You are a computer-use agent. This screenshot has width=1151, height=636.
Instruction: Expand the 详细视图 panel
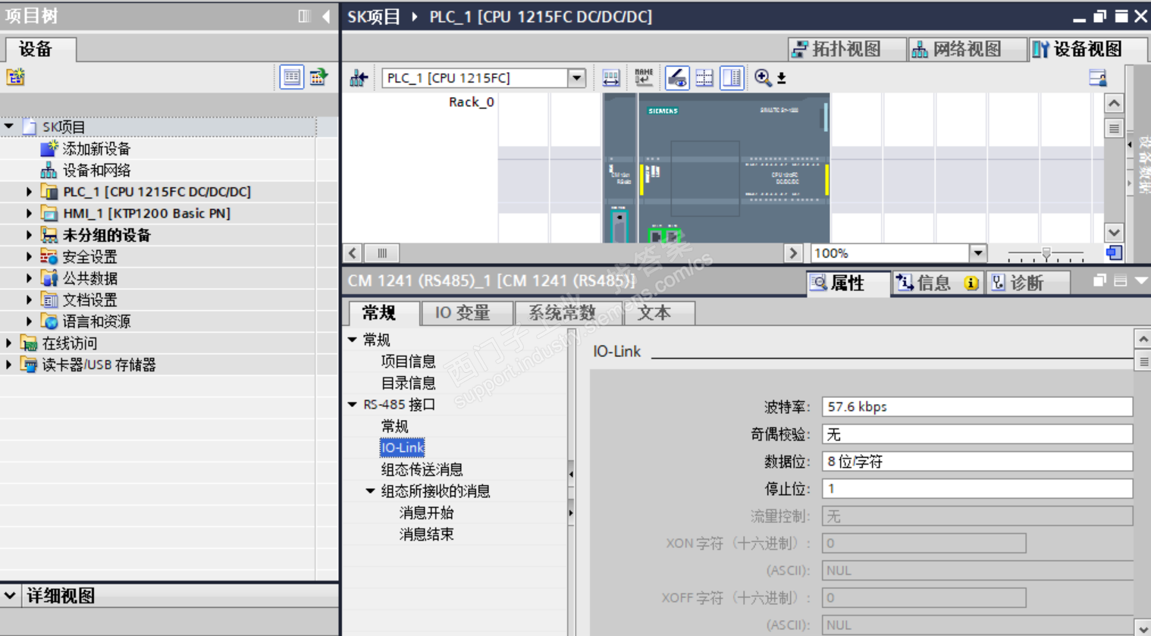[x=10, y=596]
